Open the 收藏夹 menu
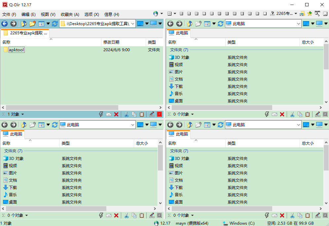 [69, 14]
